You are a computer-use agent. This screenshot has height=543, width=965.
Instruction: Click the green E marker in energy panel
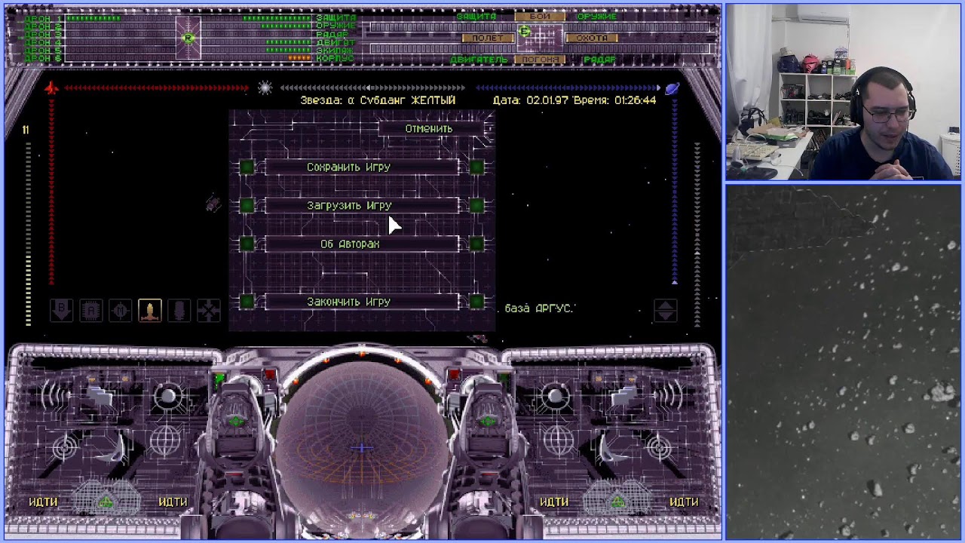[525, 32]
